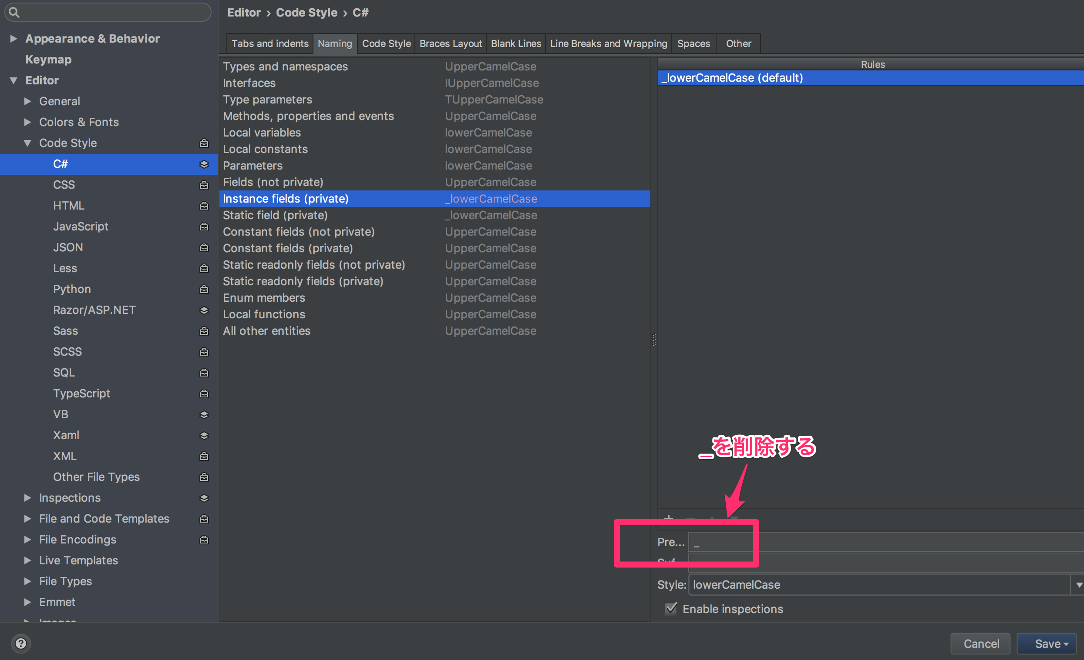The width and height of the screenshot is (1084, 660).
Task: Click the Keymap settings item
Action: coord(48,59)
